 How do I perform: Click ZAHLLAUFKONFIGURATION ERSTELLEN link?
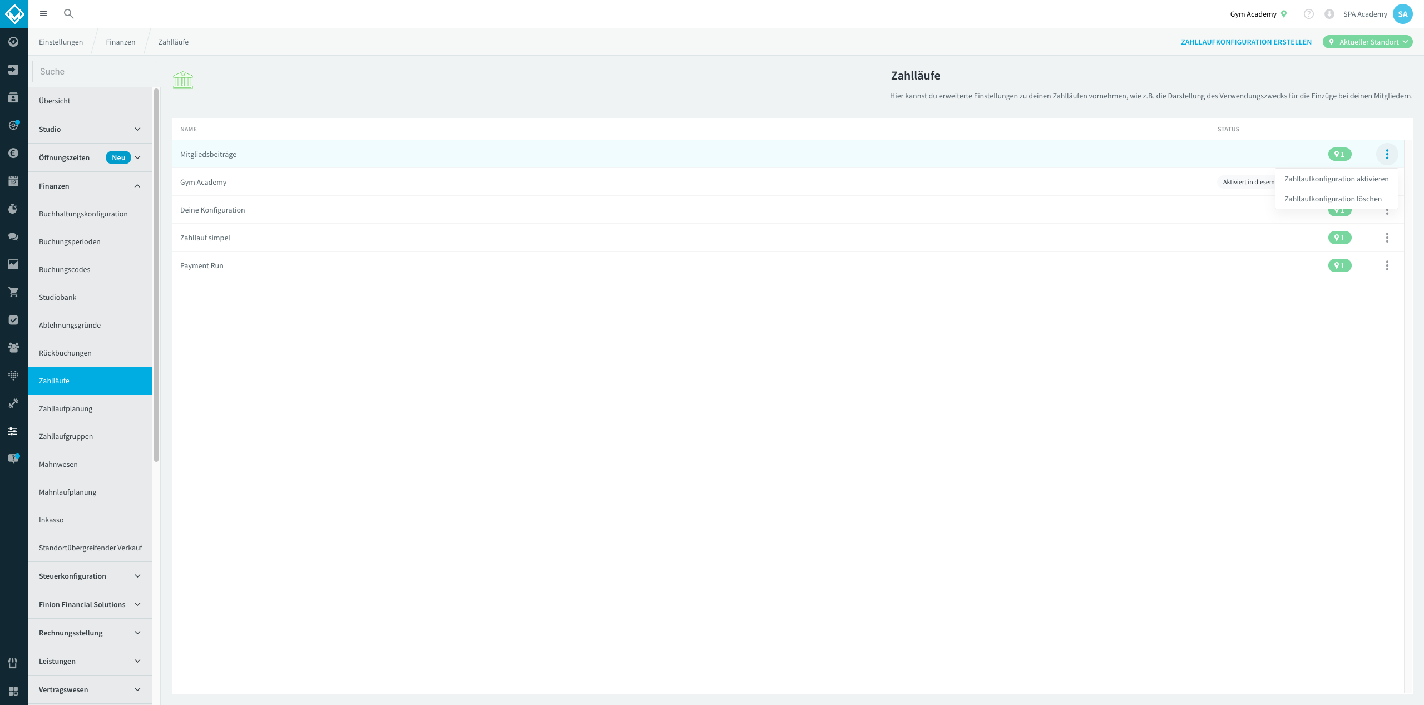coord(1246,42)
